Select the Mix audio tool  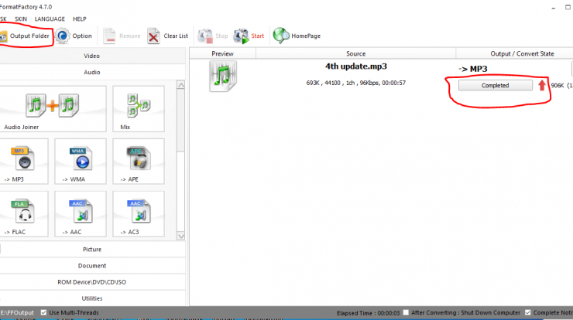tap(139, 109)
